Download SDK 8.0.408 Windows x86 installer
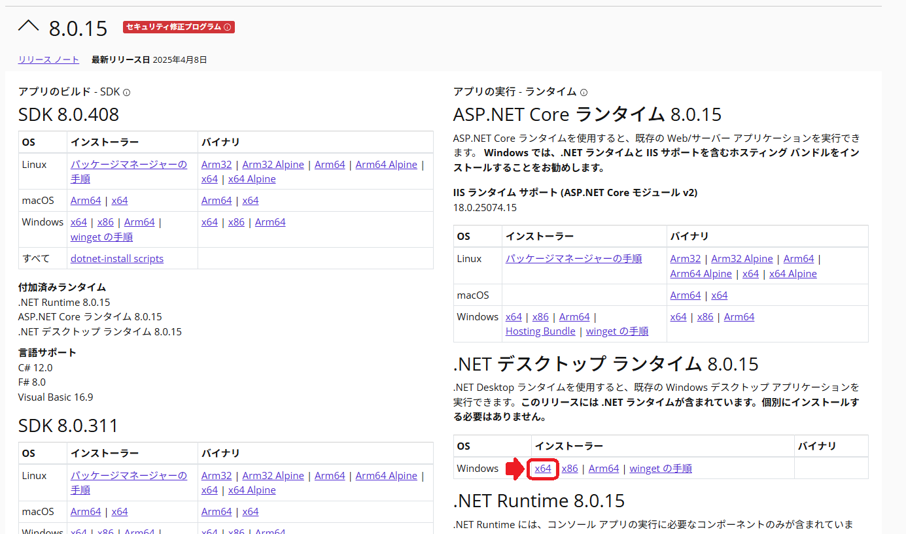906x534 pixels. point(105,222)
